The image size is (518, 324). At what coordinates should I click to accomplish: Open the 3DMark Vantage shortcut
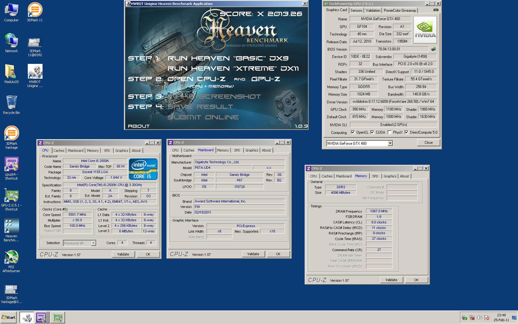pos(11,137)
